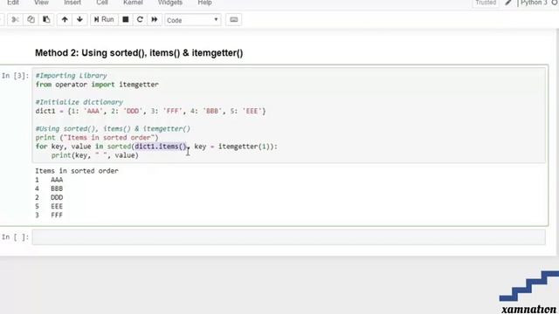Click the '#Importing Library' comment
This screenshot has height=314, width=559.
[72, 76]
